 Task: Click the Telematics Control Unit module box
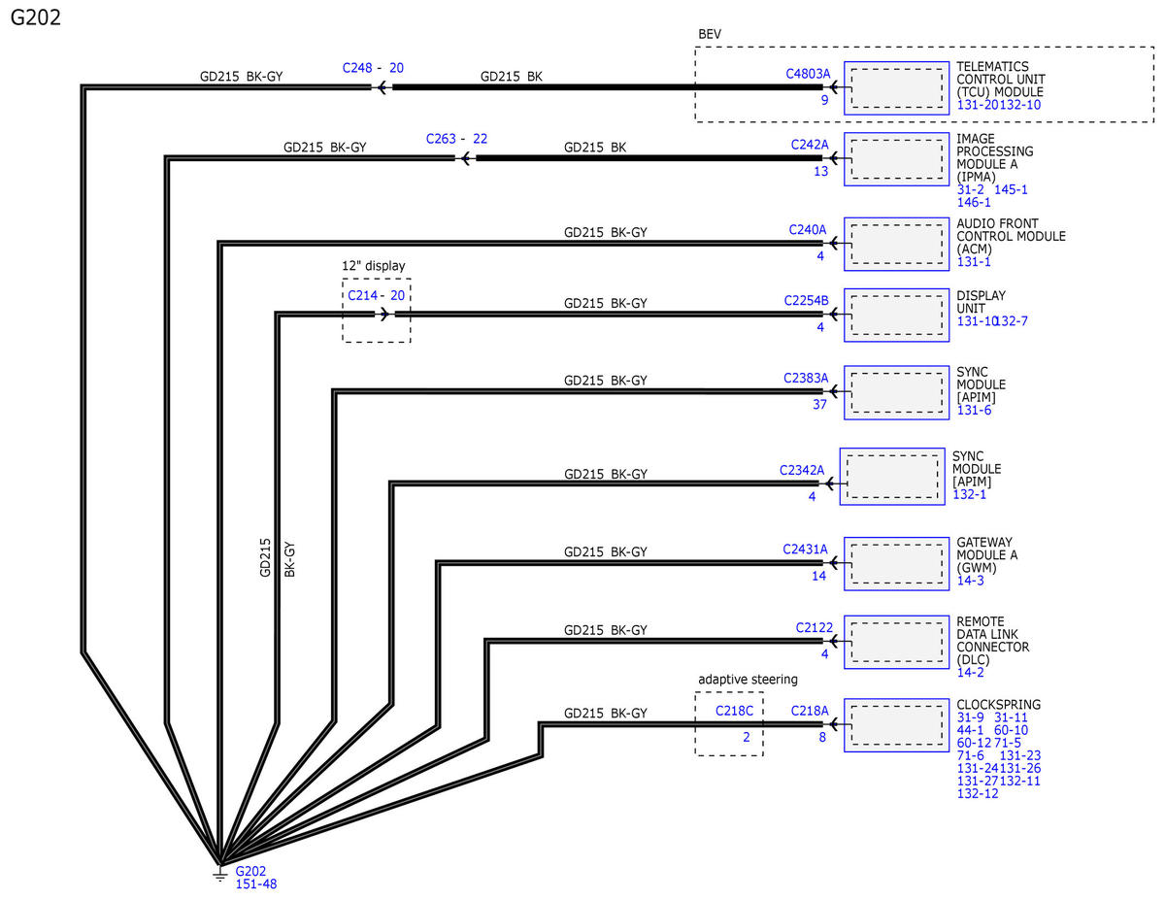pyautogui.click(x=896, y=88)
